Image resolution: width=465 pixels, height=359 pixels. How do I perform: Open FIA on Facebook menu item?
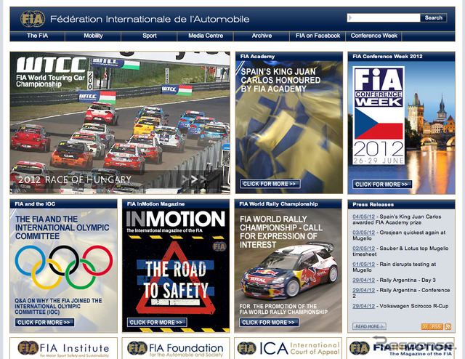coord(318,36)
